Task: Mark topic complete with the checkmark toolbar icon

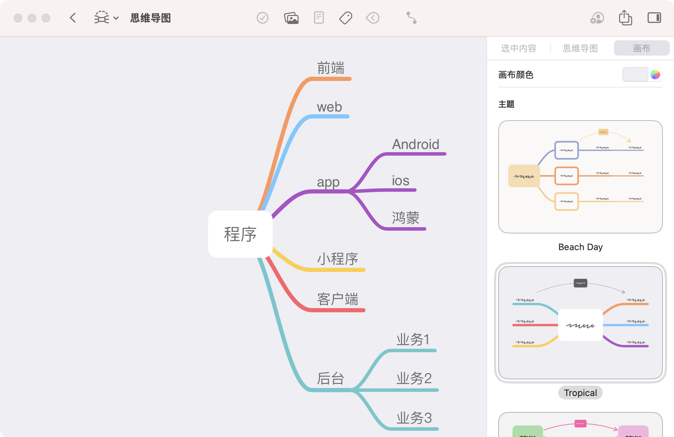Action: coord(263,18)
